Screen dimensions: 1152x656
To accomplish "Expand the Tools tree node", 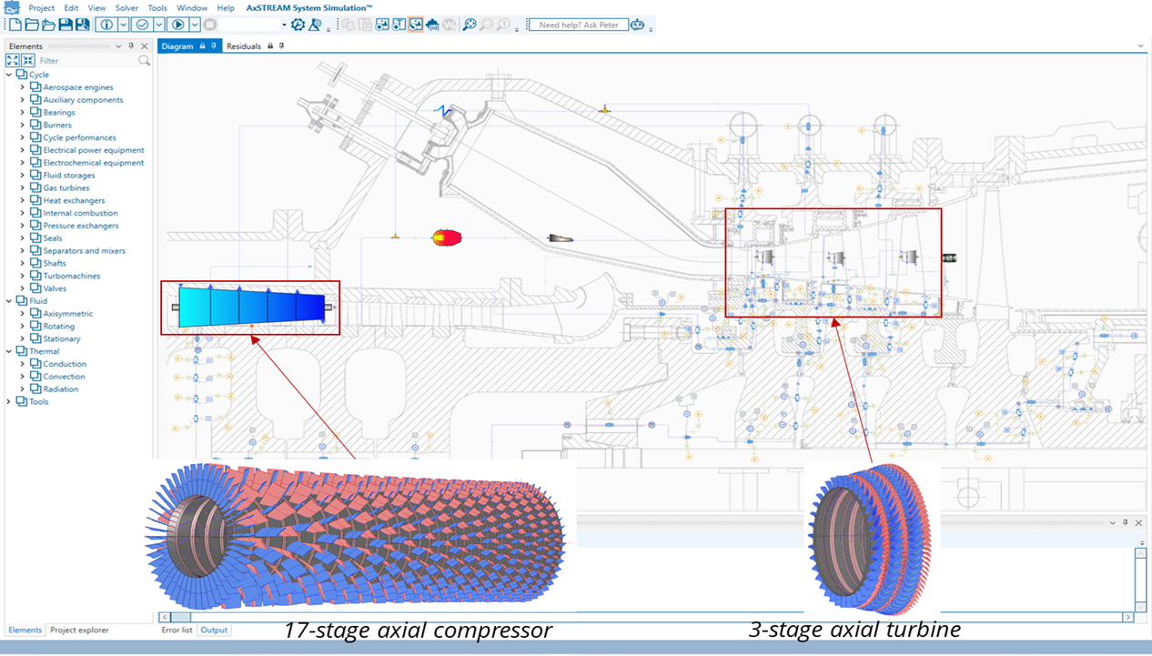I will (x=9, y=401).
